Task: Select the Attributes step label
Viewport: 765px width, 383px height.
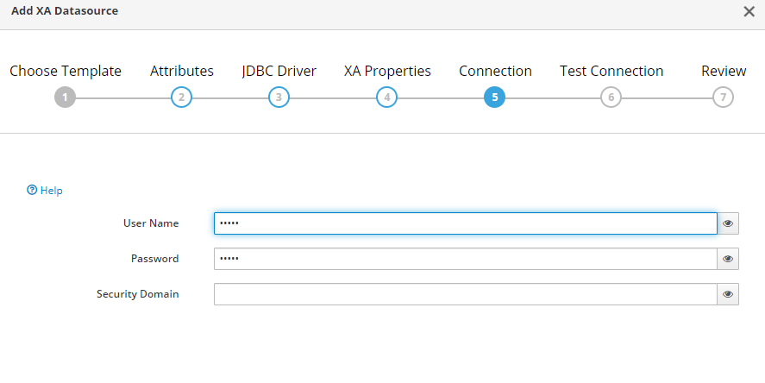Action: 182,71
